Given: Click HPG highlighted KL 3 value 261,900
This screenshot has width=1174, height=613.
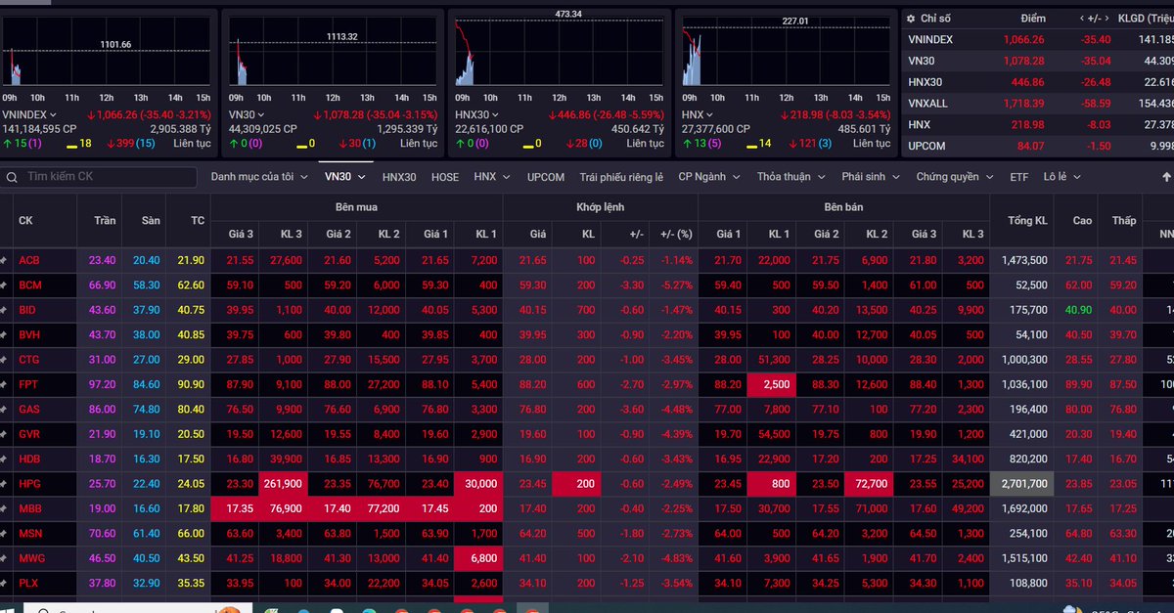Looking at the screenshot, I should tap(283, 484).
